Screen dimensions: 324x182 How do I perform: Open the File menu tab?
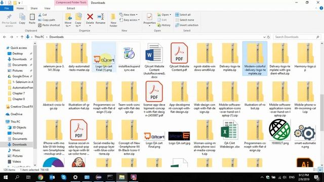(7, 9)
